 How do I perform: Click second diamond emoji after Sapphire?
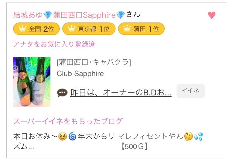120,15
